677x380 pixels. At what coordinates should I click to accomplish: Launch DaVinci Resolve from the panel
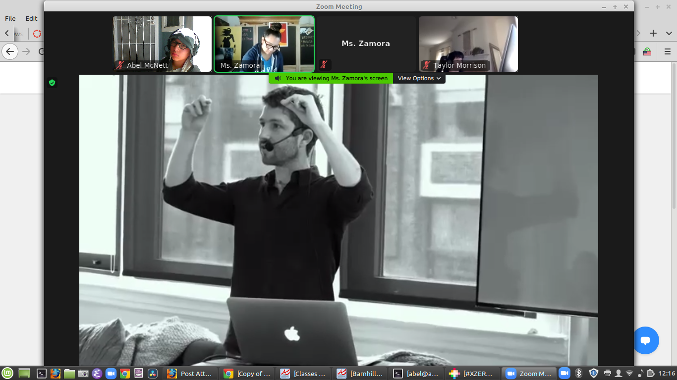click(153, 374)
